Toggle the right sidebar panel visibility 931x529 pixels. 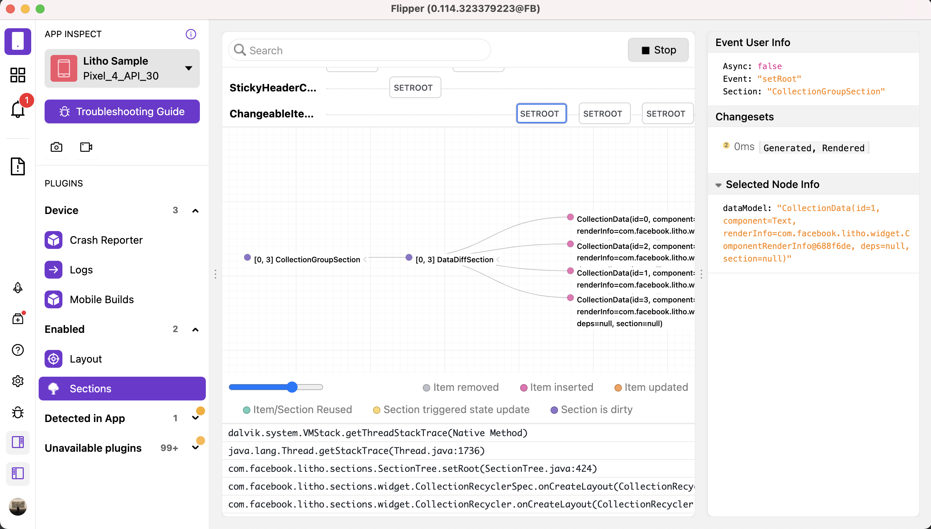click(x=18, y=442)
